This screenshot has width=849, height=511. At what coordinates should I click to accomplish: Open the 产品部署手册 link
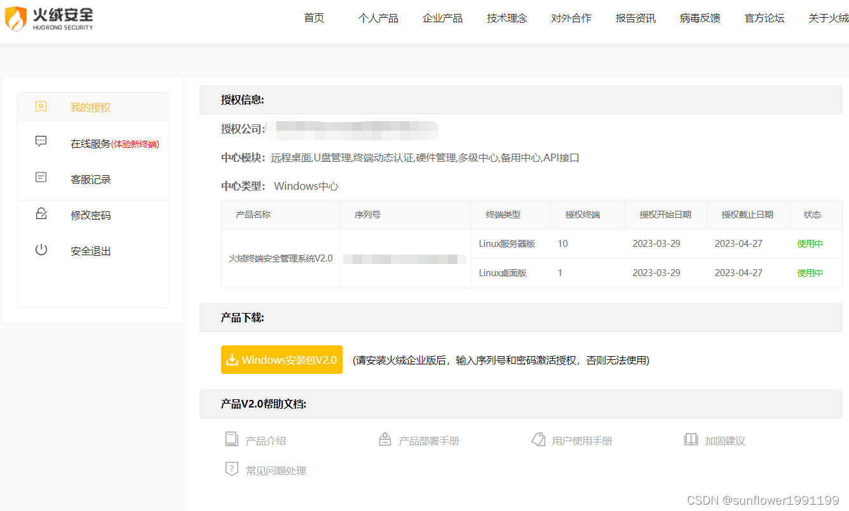[x=429, y=441]
